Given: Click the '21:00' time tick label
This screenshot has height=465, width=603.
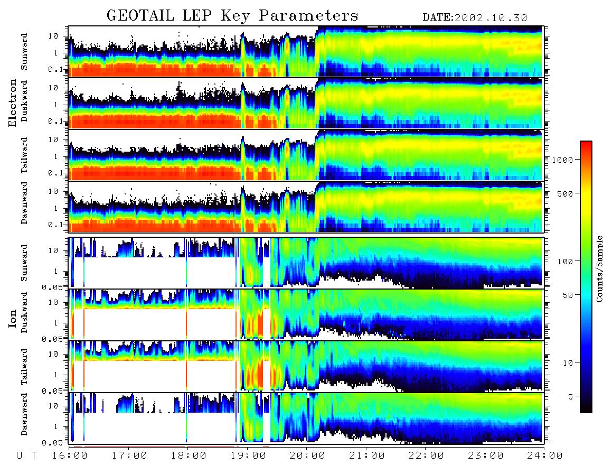Looking at the screenshot, I should (367, 455).
